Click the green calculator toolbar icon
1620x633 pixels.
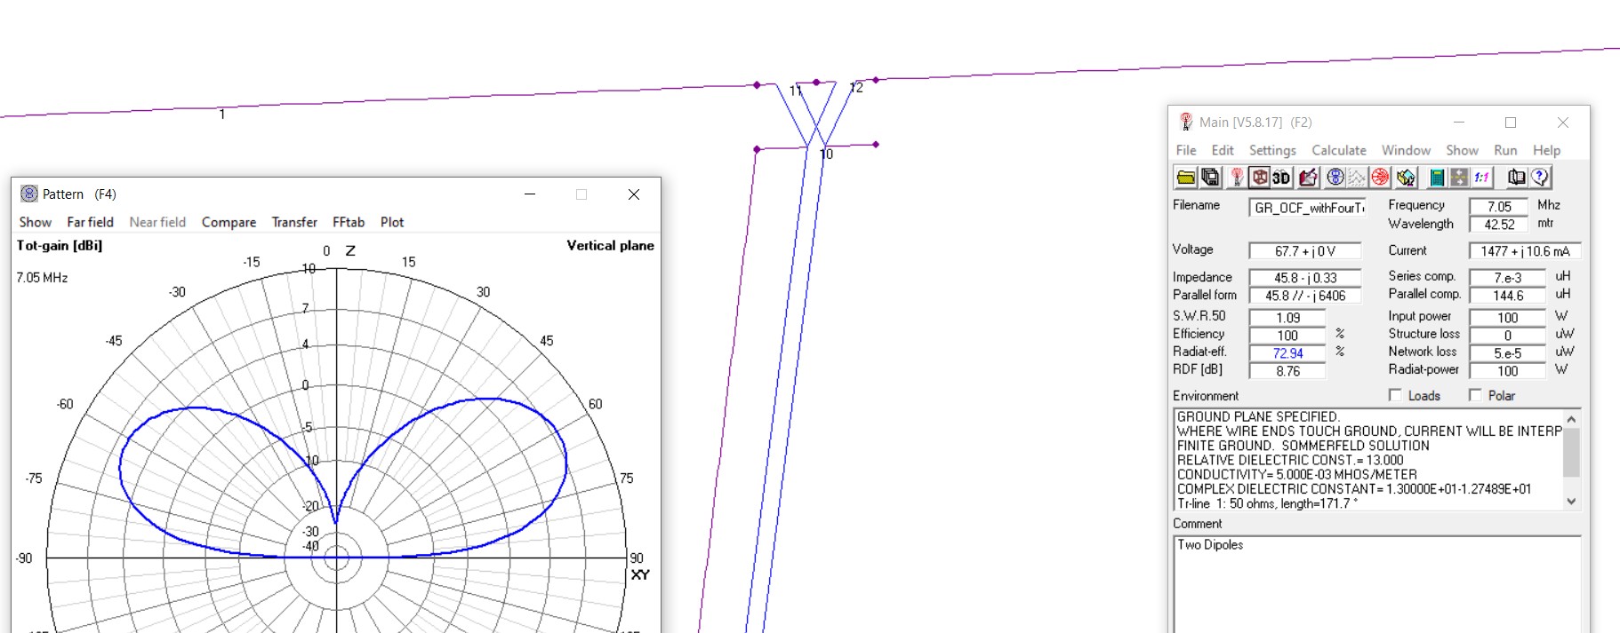(x=1436, y=178)
